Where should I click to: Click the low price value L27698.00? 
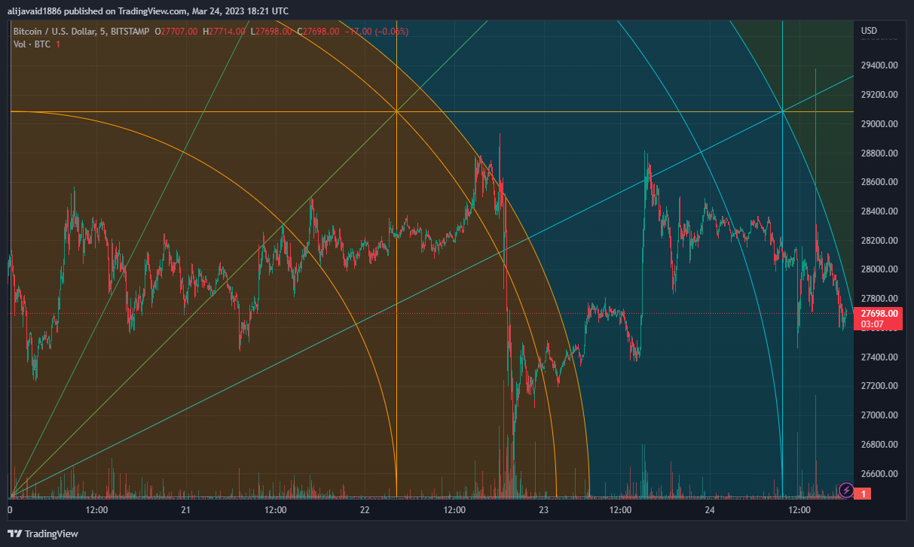click(271, 31)
